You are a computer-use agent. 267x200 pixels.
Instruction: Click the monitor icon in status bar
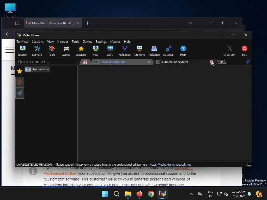click(249, 165)
